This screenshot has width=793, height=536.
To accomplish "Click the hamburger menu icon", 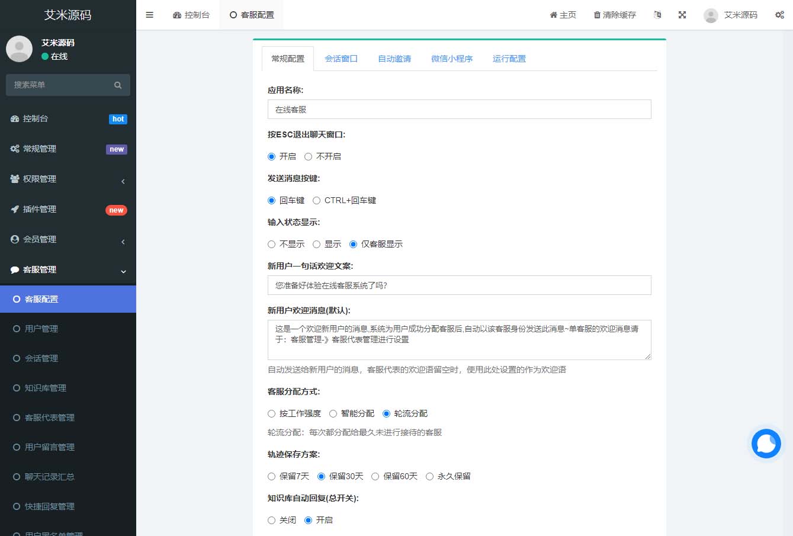I will click(x=149, y=15).
